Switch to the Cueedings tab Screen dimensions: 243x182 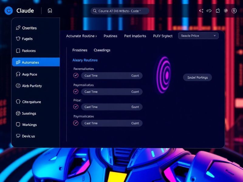pyautogui.click(x=102, y=50)
